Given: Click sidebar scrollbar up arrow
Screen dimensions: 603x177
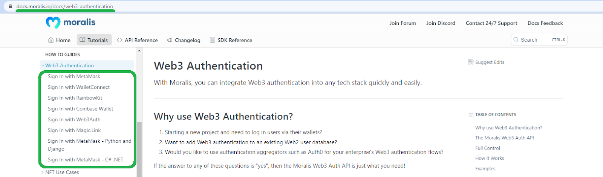Looking at the screenshot, I should (139, 50).
